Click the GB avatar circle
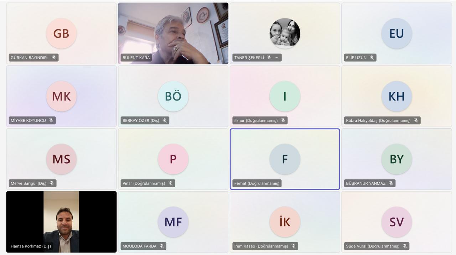The height and width of the screenshot is (255, 456). pyautogui.click(x=61, y=33)
